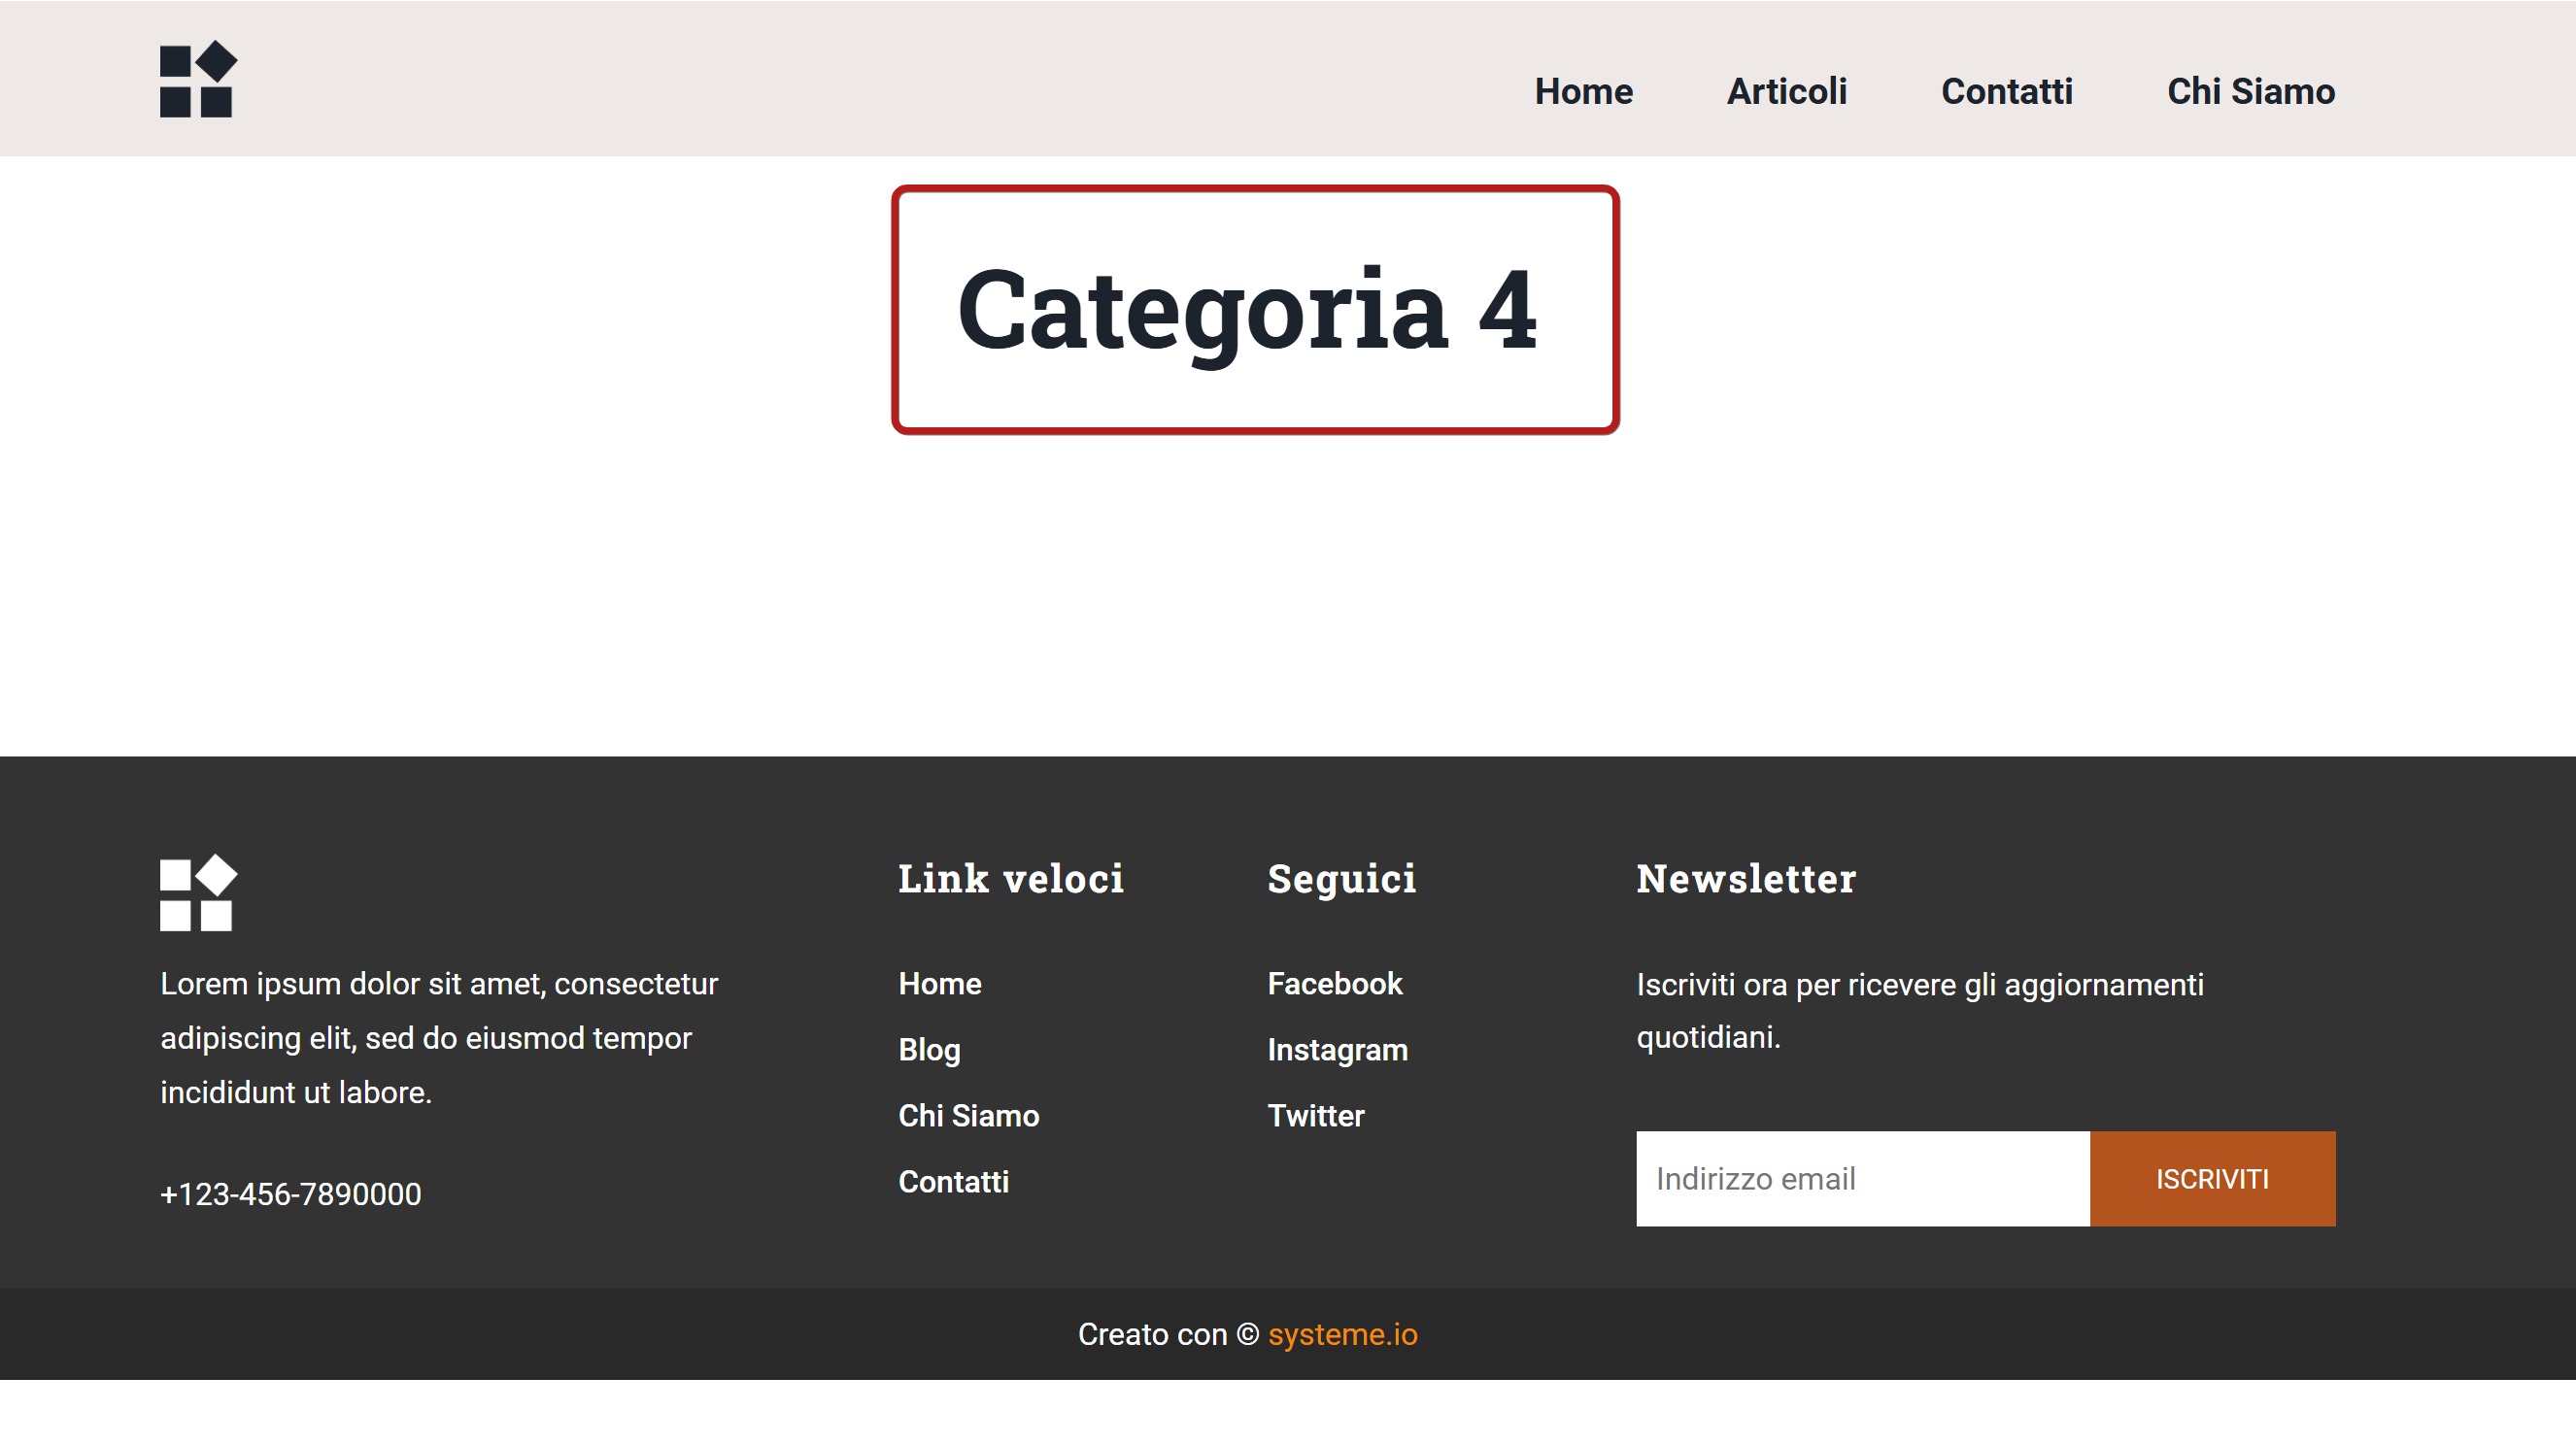The width and height of the screenshot is (2576, 1444).
Task: Go to Contatti in the top navigation
Action: (x=2006, y=91)
